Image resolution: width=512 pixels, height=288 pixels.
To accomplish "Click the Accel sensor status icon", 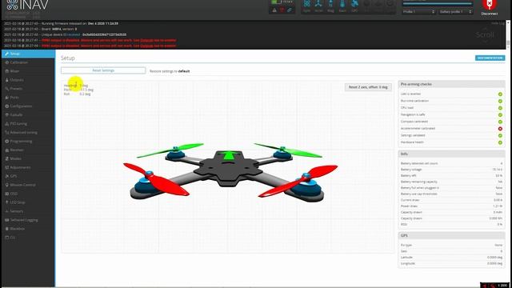I will 318,6.
